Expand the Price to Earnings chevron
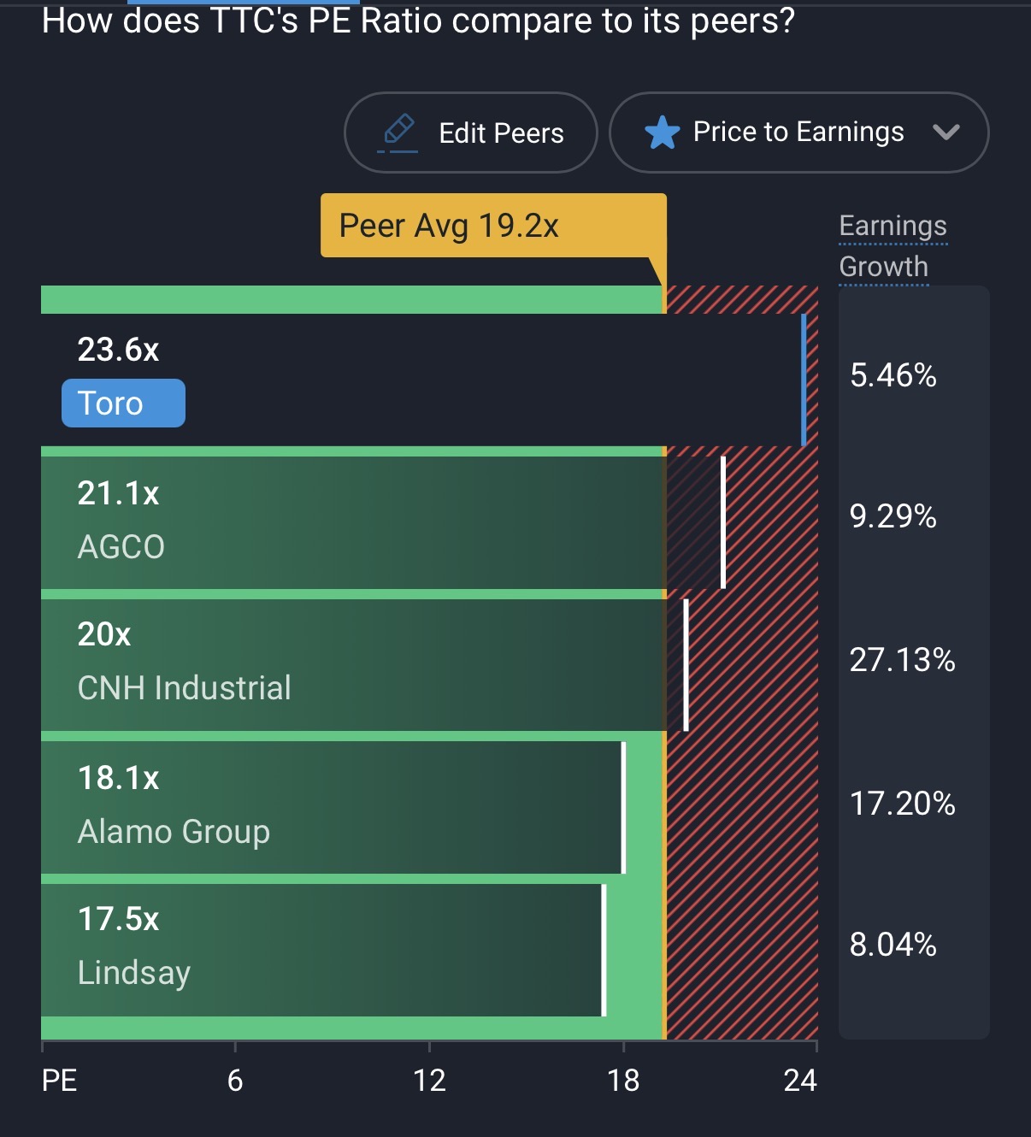Viewport: 1031px width, 1137px height. [x=946, y=133]
